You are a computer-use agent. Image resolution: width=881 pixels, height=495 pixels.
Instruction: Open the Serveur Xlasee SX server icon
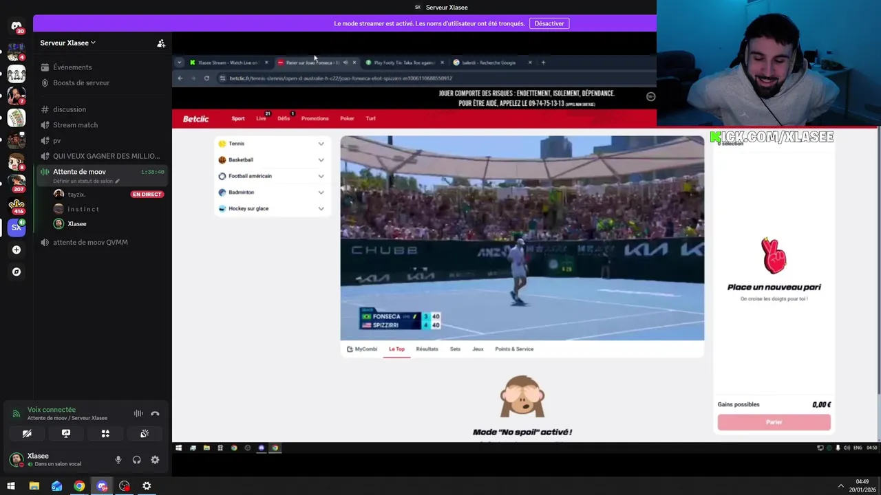[17, 227]
